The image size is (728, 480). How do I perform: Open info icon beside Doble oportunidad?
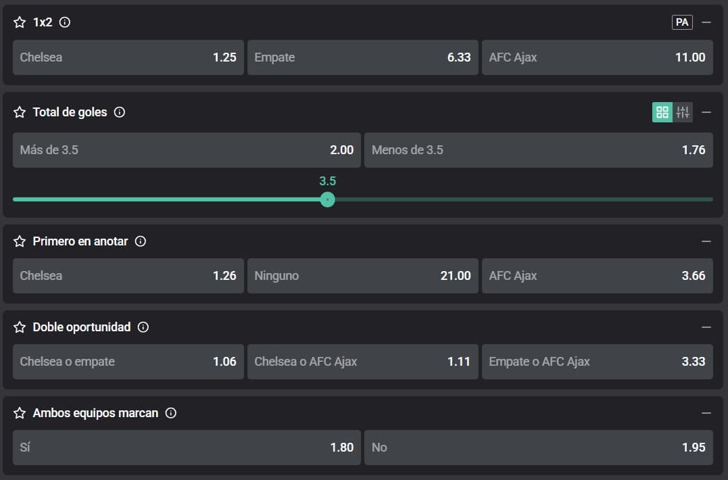[x=143, y=327]
